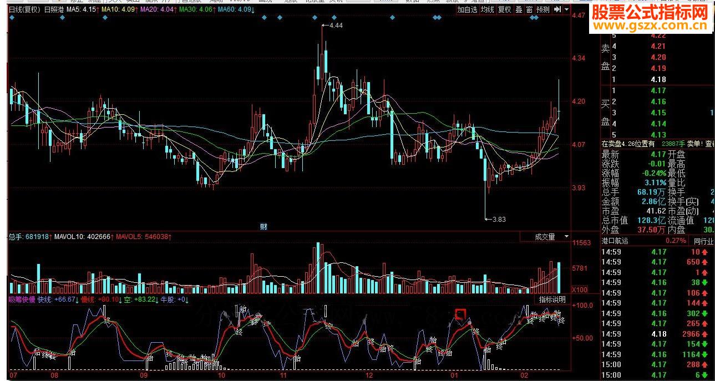Image resolution: width=715 pixels, height=381 pixels.
Task: Select buy level 4 price 4.14
Action: (658, 124)
